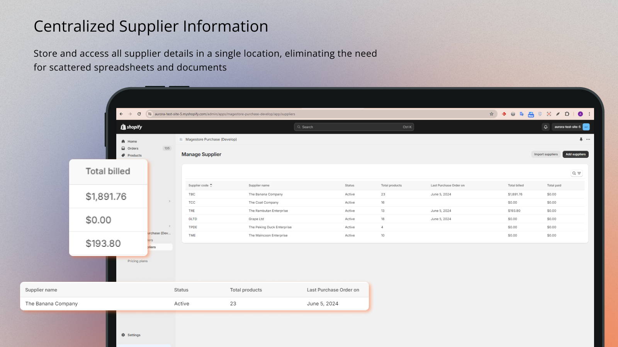Go to Pricing plans

[138, 261]
